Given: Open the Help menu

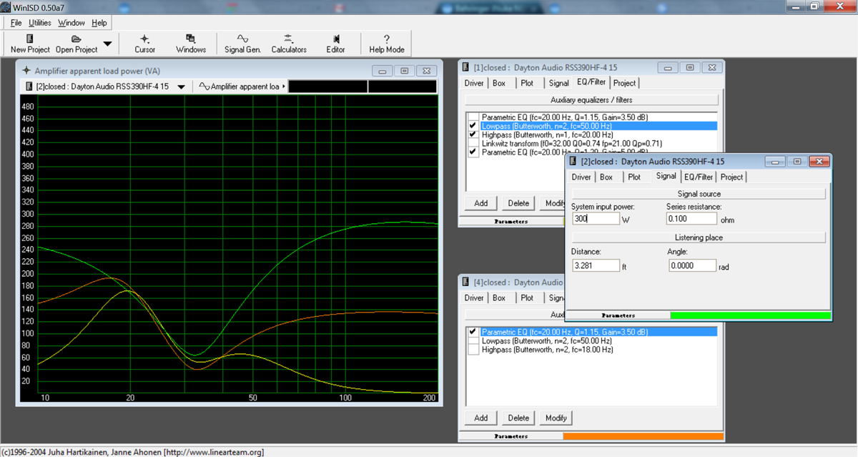Looking at the screenshot, I should (x=99, y=23).
